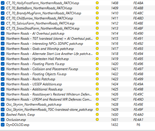155x131 pixels.
Task: Select Northern Roads - Additional Roads.esp
Action: tap(34, 89)
